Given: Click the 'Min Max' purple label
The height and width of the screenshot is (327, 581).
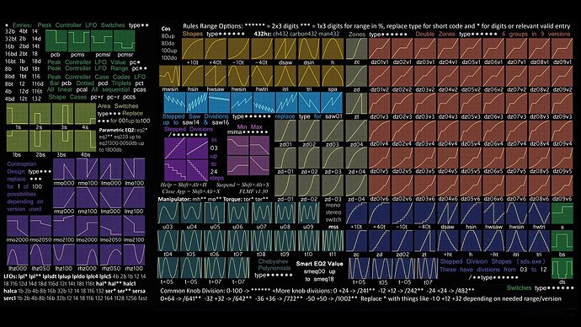Looking at the screenshot, I should pyautogui.click(x=249, y=126).
